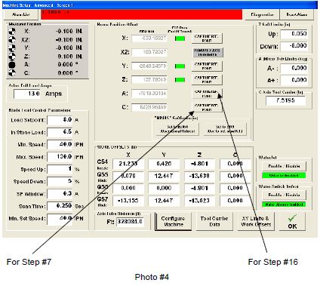The height and width of the screenshot is (286, 320).
Task: Click Configure Machine button
Action: click(x=173, y=221)
